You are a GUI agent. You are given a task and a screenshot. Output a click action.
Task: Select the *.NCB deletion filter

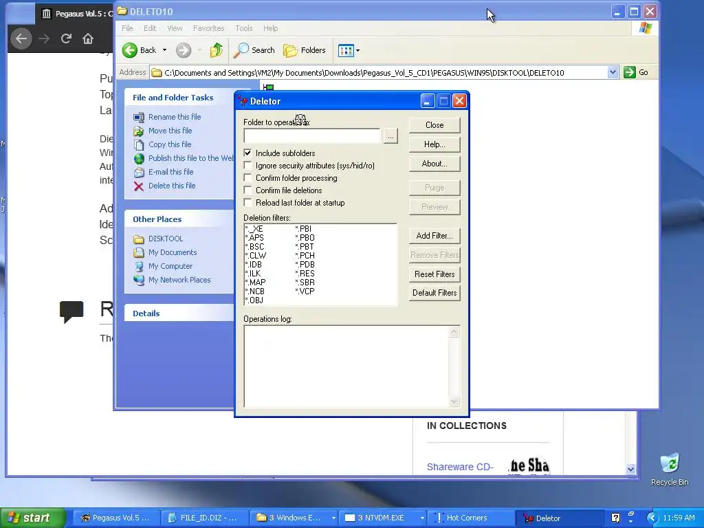254,291
